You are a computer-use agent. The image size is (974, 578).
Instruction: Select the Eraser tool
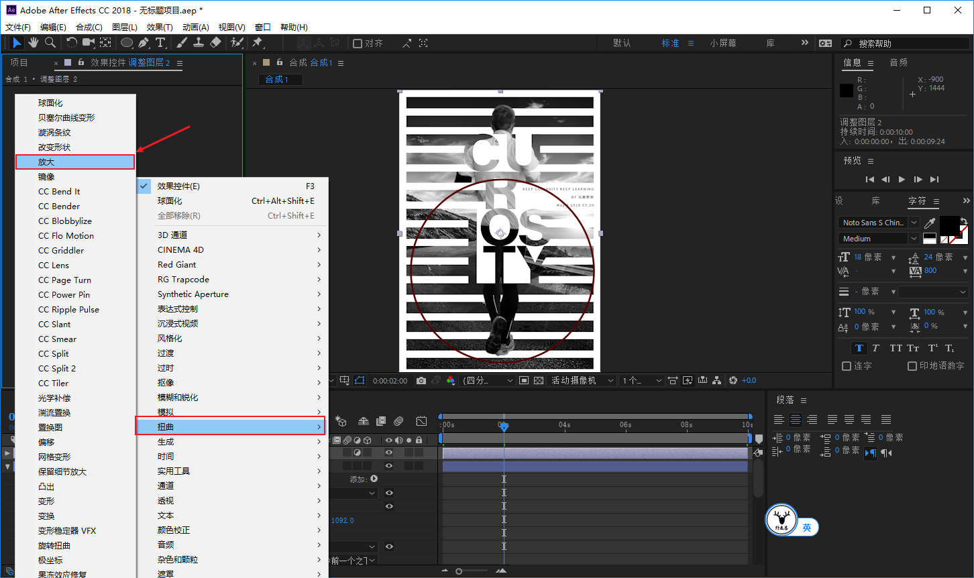215,43
